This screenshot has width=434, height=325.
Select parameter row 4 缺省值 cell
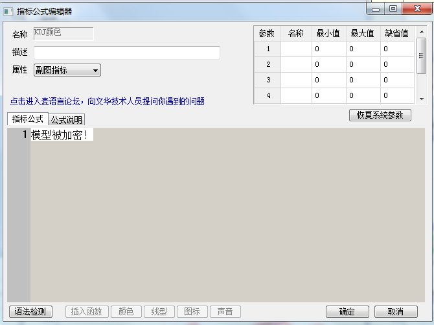coord(398,95)
